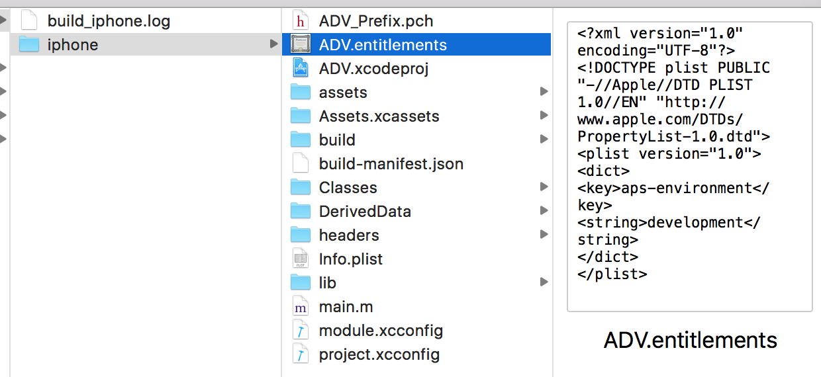Click the ADV_Prefix.pch header file icon

(x=301, y=21)
